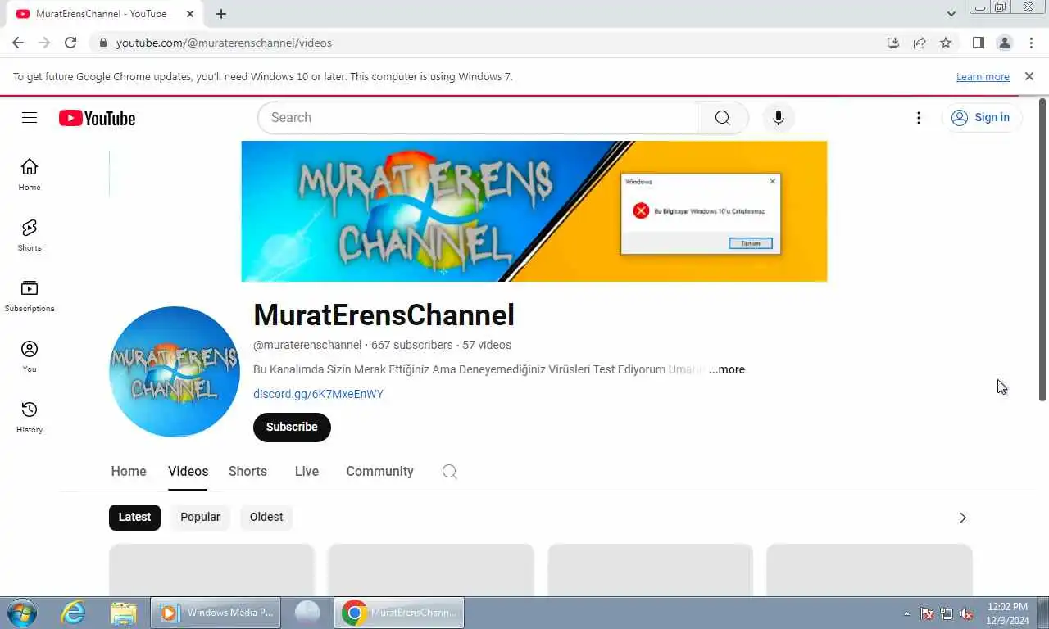This screenshot has width=1049, height=629.
Task: Click the page vertical scrollbar thumb
Action: [1042, 250]
